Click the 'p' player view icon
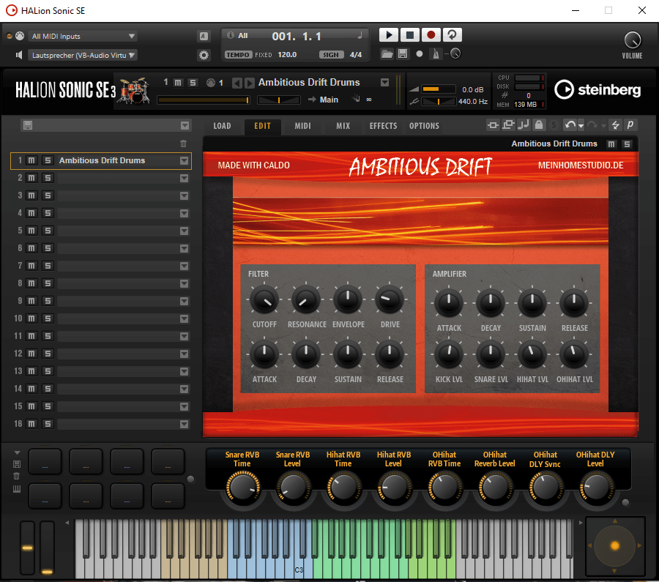The height and width of the screenshot is (582, 659). [x=630, y=125]
